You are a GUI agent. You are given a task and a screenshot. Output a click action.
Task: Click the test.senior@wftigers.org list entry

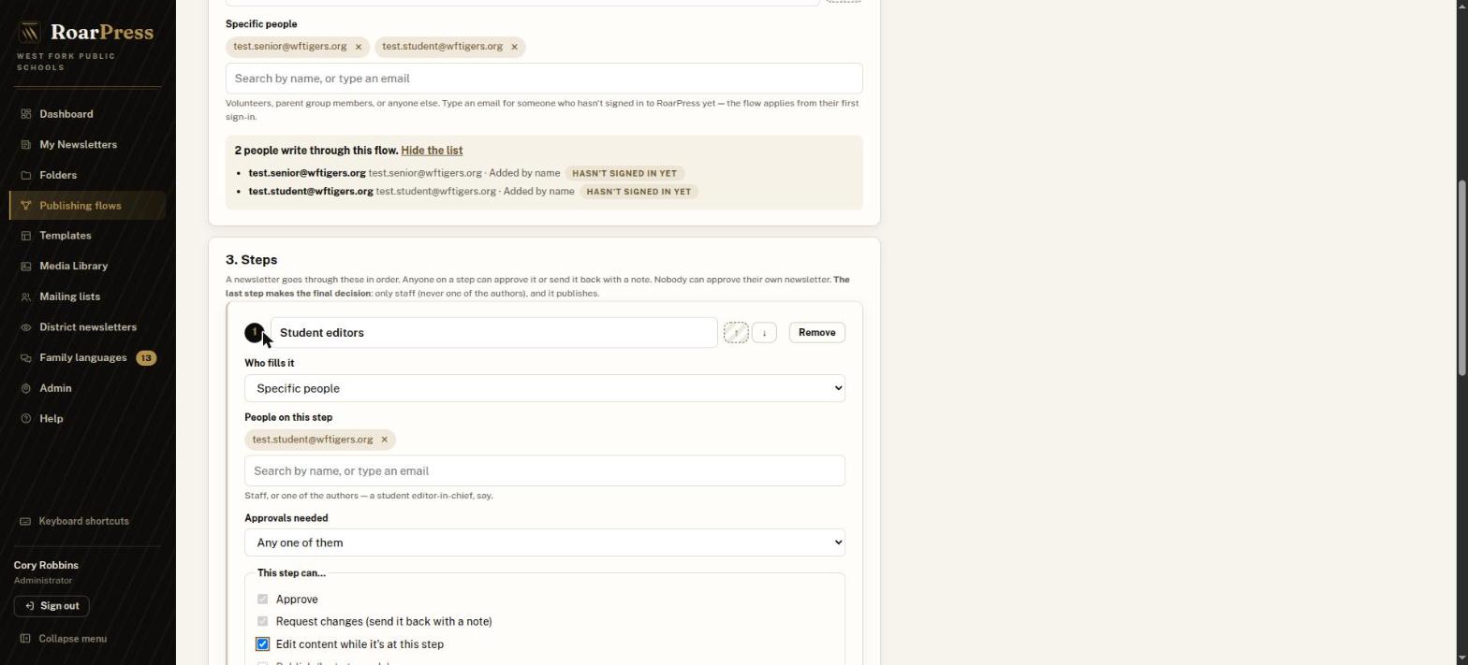coord(466,173)
